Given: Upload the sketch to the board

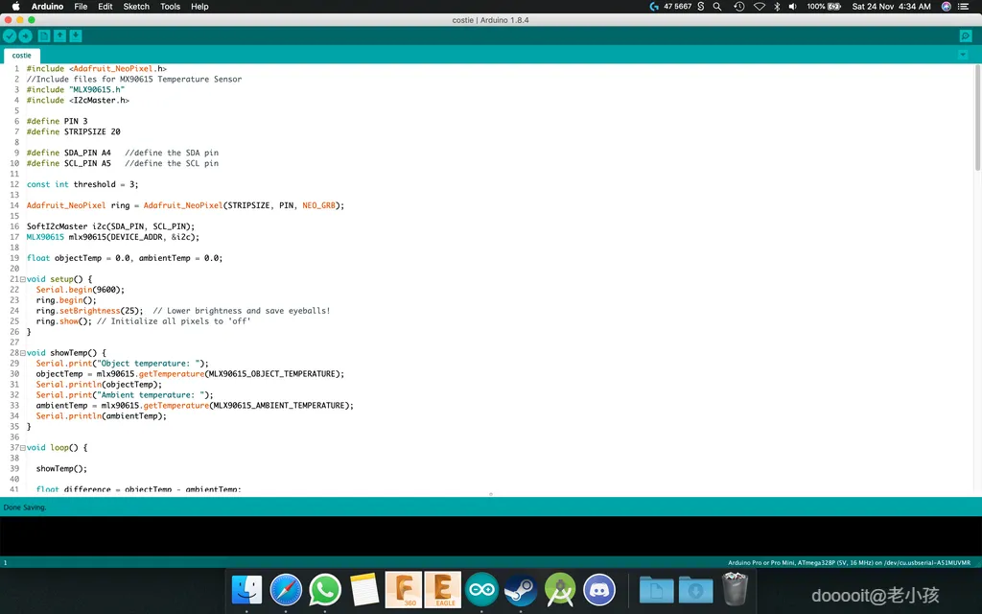Looking at the screenshot, I should click(x=26, y=36).
